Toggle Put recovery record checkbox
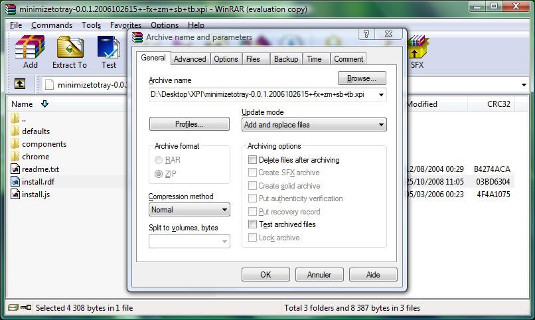The height and width of the screenshot is (320, 535). (252, 212)
